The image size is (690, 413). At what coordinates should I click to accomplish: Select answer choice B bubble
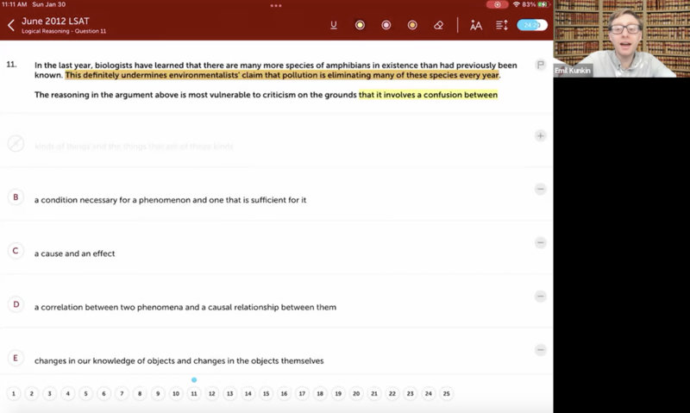click(x=16, y=197)
